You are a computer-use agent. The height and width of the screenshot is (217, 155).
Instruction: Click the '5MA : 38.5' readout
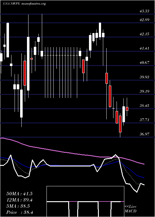point(18,206)
